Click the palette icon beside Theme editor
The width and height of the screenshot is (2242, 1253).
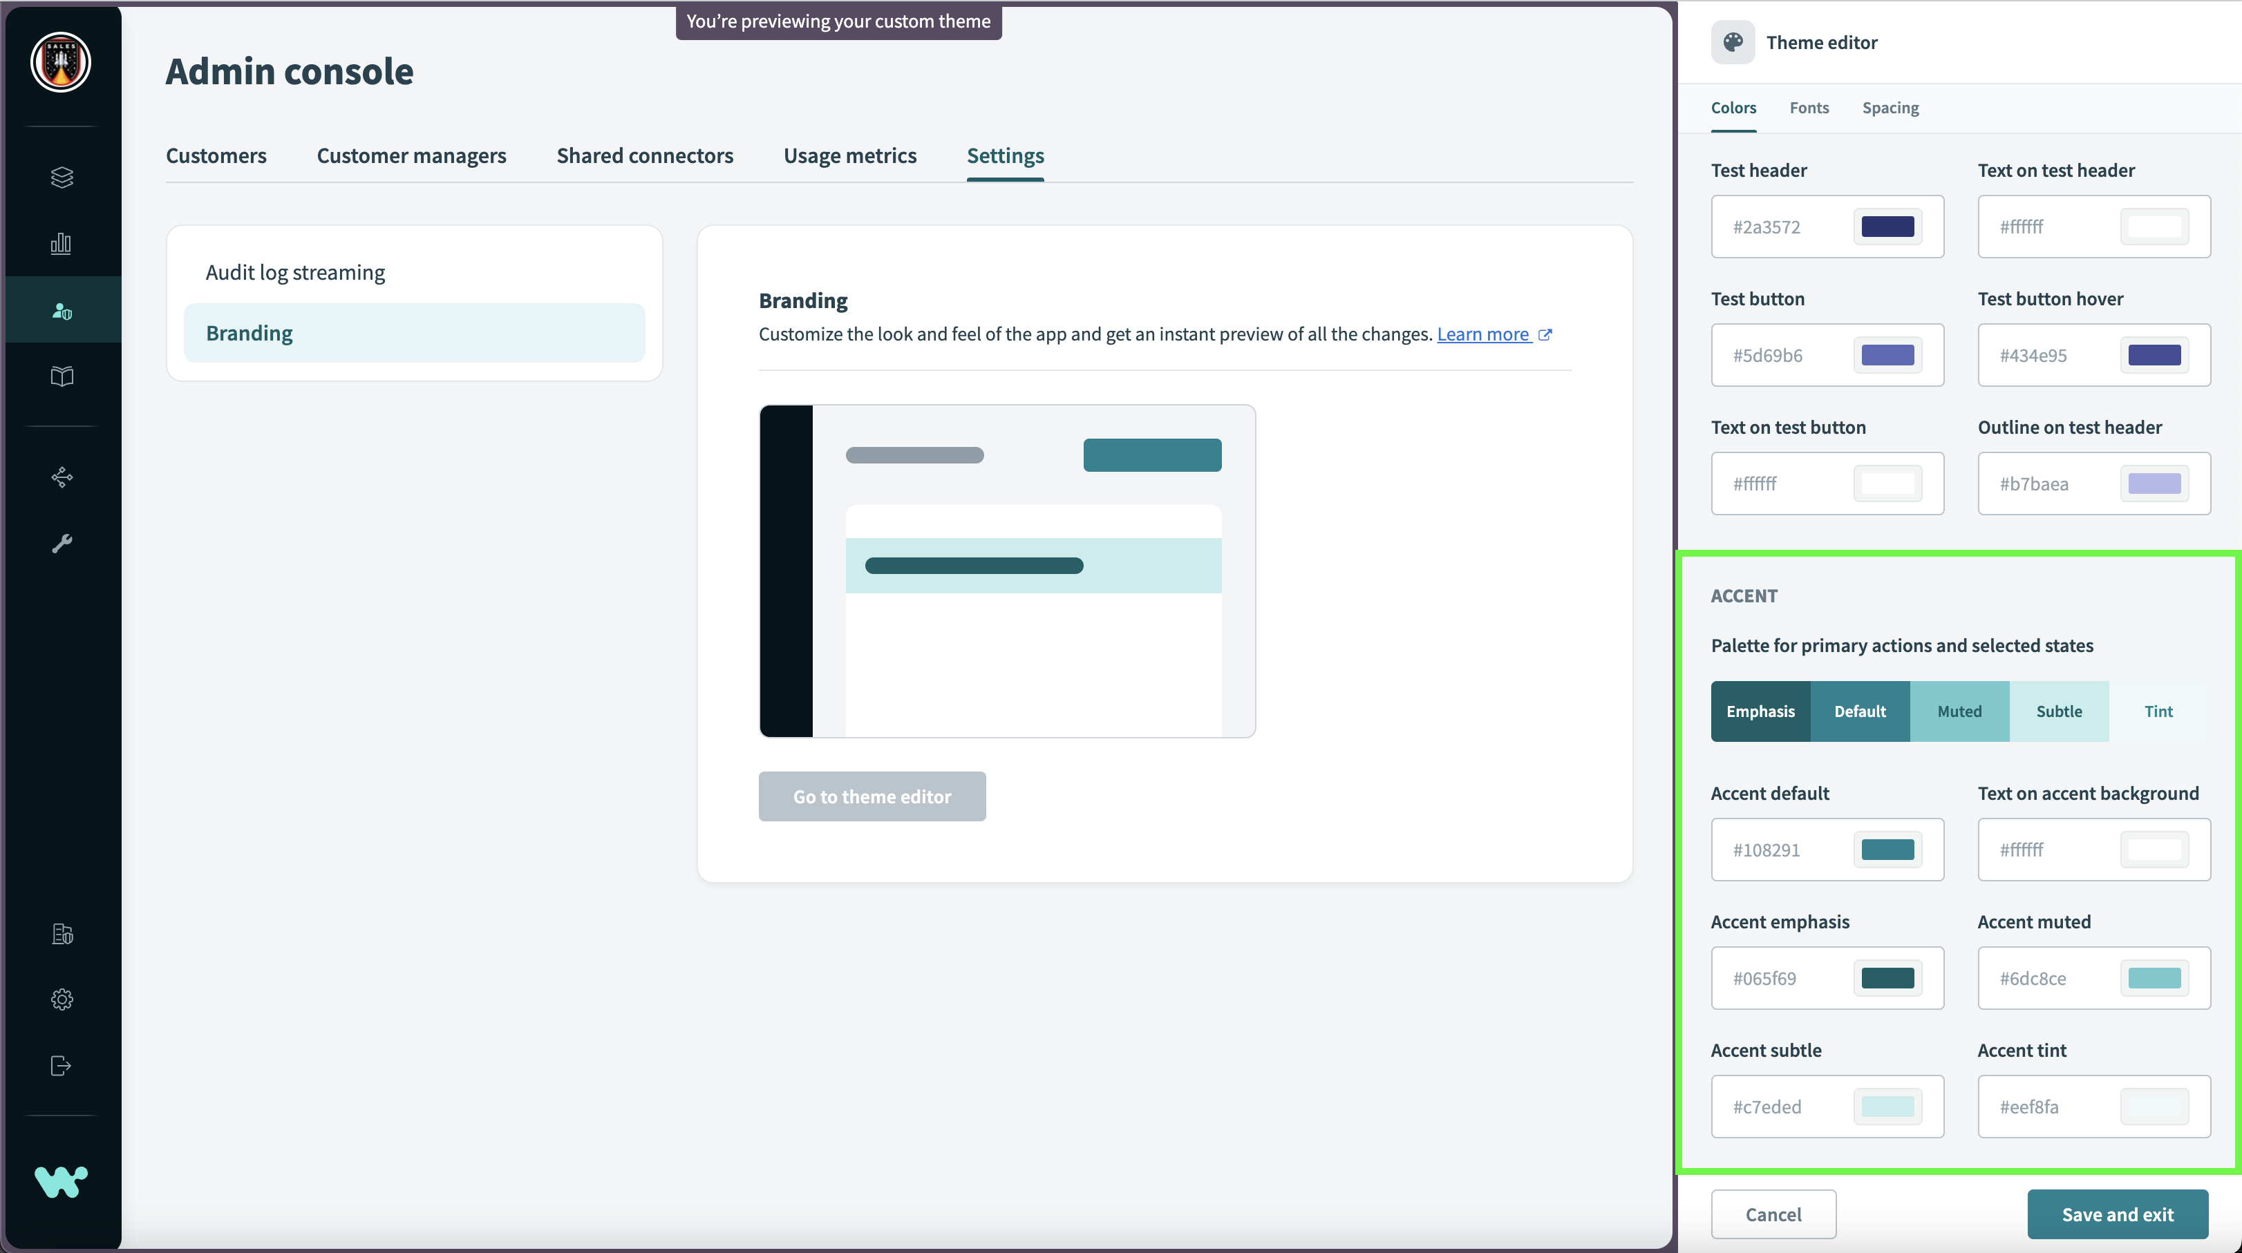coord(1732,43)
